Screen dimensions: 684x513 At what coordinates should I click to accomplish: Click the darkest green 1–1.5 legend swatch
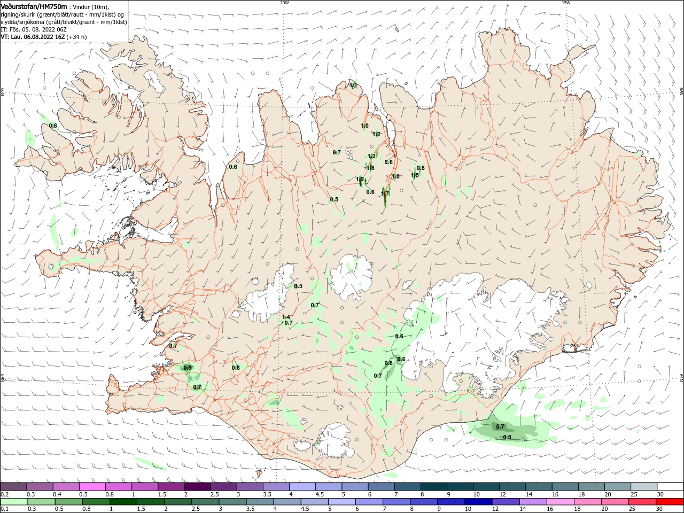coord(123,502)
